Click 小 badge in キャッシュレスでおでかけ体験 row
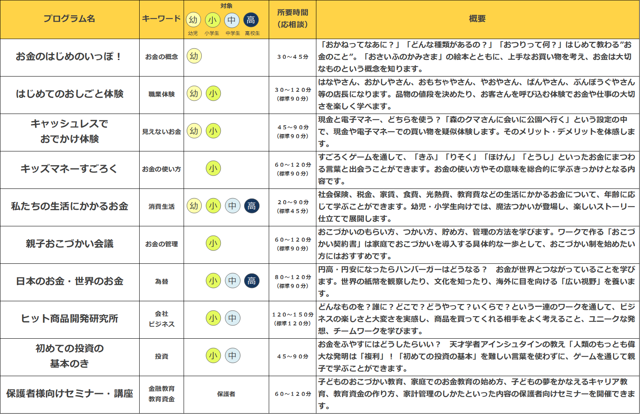Viewport: 640px width, 414px height. (213, 131)
